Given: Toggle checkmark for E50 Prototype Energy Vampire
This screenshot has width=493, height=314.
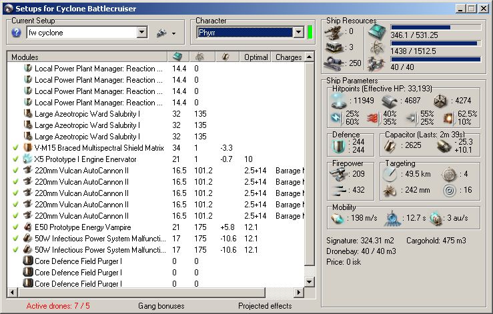Looking at the screenshot, I should [15, 227].
